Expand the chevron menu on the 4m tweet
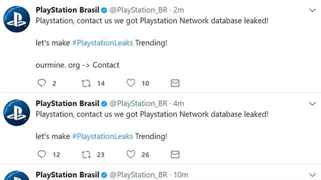This screenshot has height=180, width=321. (x=312, y=103)
